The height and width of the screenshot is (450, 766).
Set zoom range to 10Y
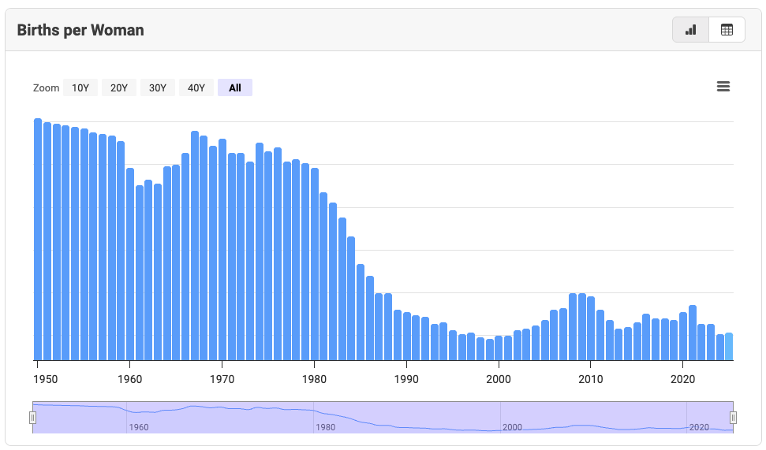tap(80, 87)
